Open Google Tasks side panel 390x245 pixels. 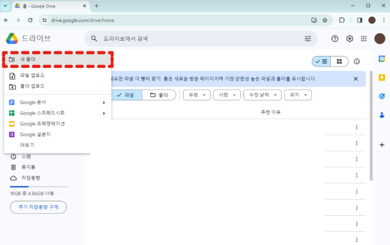pyautogui.click(x=382, y=96)
